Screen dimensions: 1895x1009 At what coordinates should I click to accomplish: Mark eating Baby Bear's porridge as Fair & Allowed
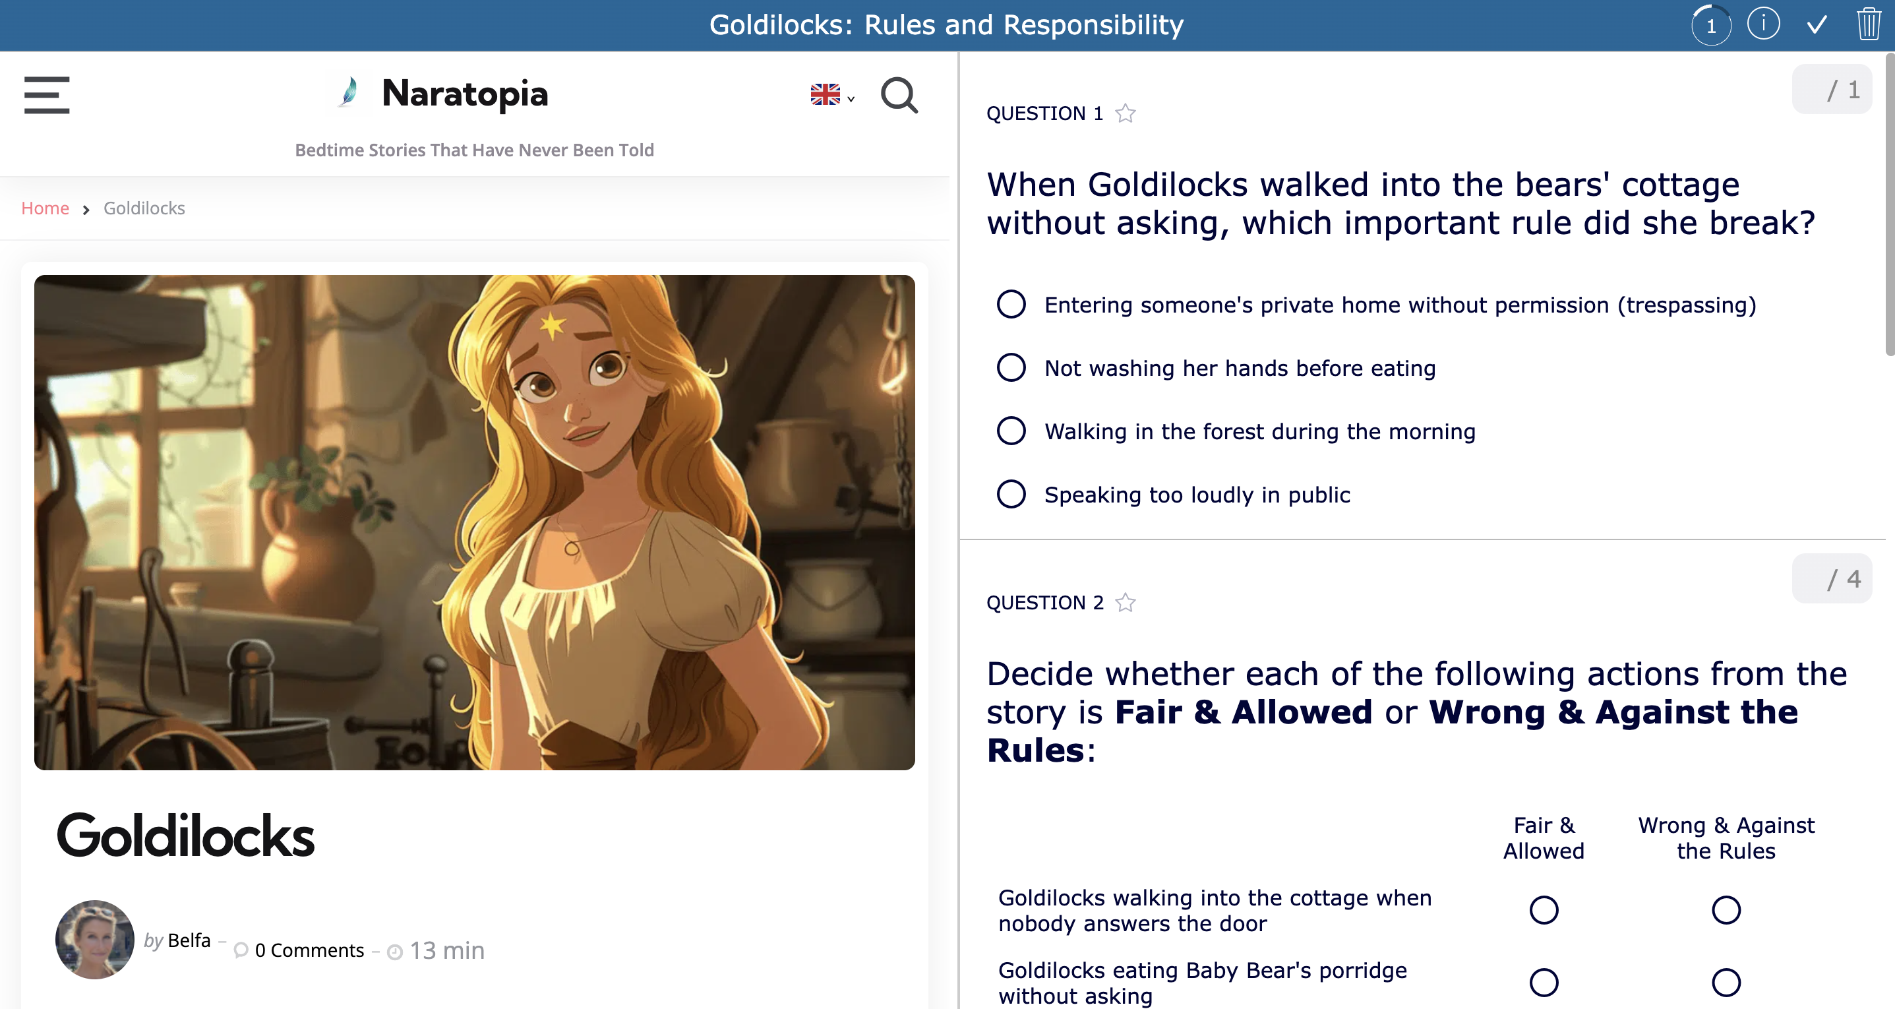click(1544, 983)
